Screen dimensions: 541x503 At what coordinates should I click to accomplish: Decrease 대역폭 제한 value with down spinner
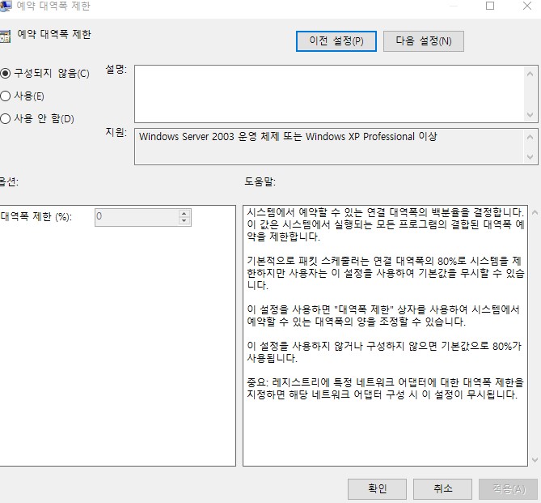click(184, 221)
